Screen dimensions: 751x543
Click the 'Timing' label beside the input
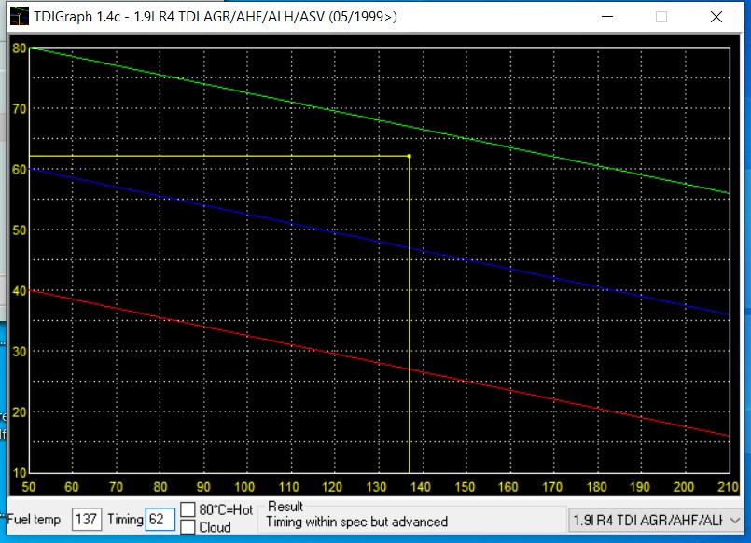pyautogui.click(x=124, y=520)
